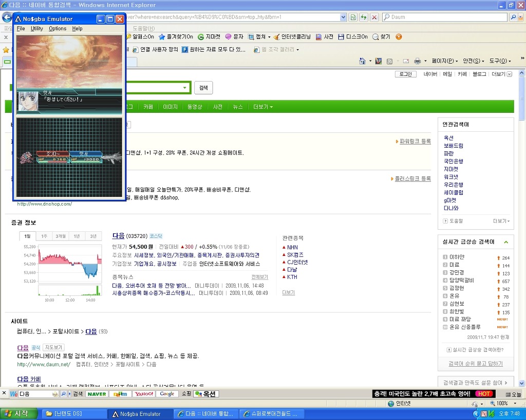Click the IE stop loading X icon

374,17
